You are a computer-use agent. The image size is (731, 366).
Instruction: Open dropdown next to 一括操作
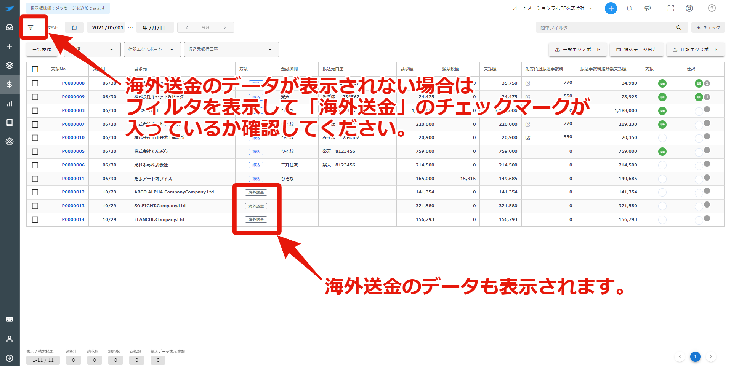coord(92,50)
